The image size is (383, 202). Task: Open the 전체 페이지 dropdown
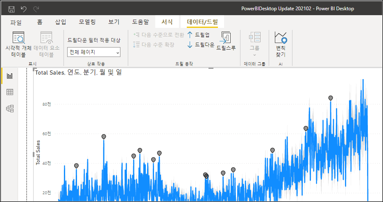coord(94,52)
